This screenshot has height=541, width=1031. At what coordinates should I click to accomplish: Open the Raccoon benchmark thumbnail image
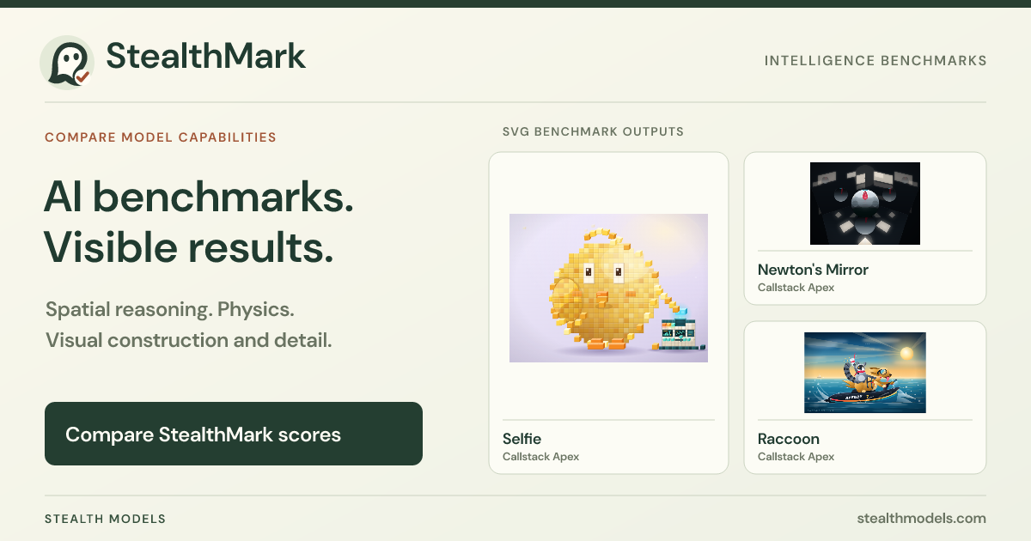(x=865, y=373)
